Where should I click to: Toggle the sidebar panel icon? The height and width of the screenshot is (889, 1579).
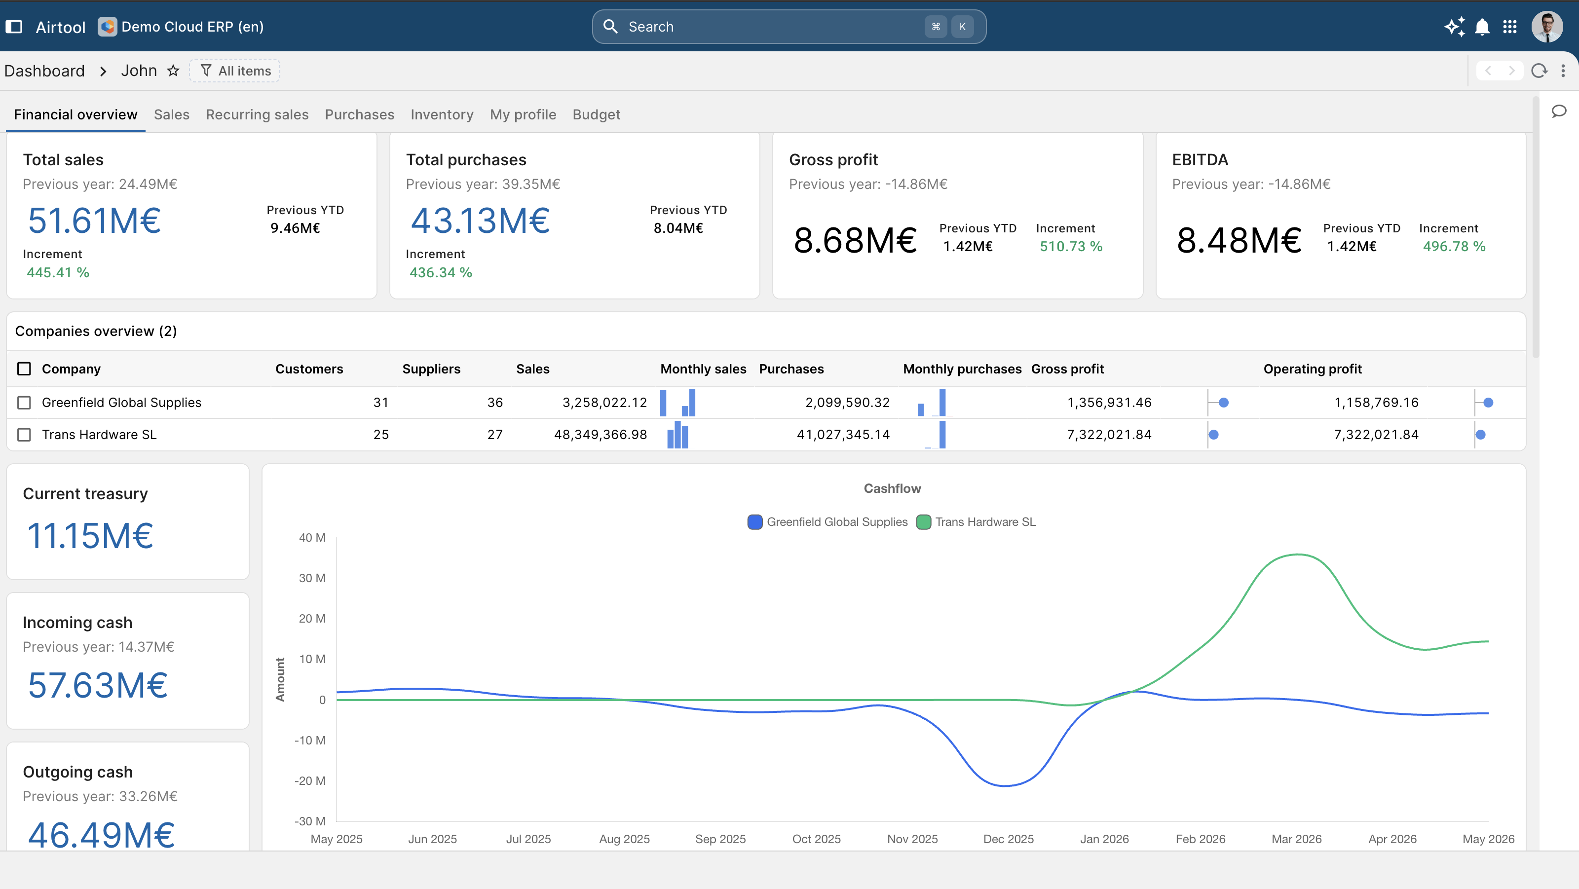click(x=13, y=26)
